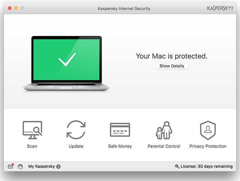Click License: 30 days remaining text
Image resolution: width=240 pixels, height=181 pixels.
coord(207,166)
